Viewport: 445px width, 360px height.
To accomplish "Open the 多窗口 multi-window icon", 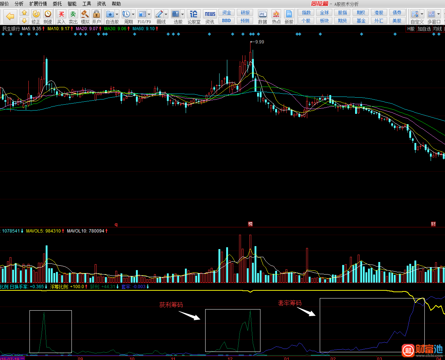I will [x=431, y=14].
